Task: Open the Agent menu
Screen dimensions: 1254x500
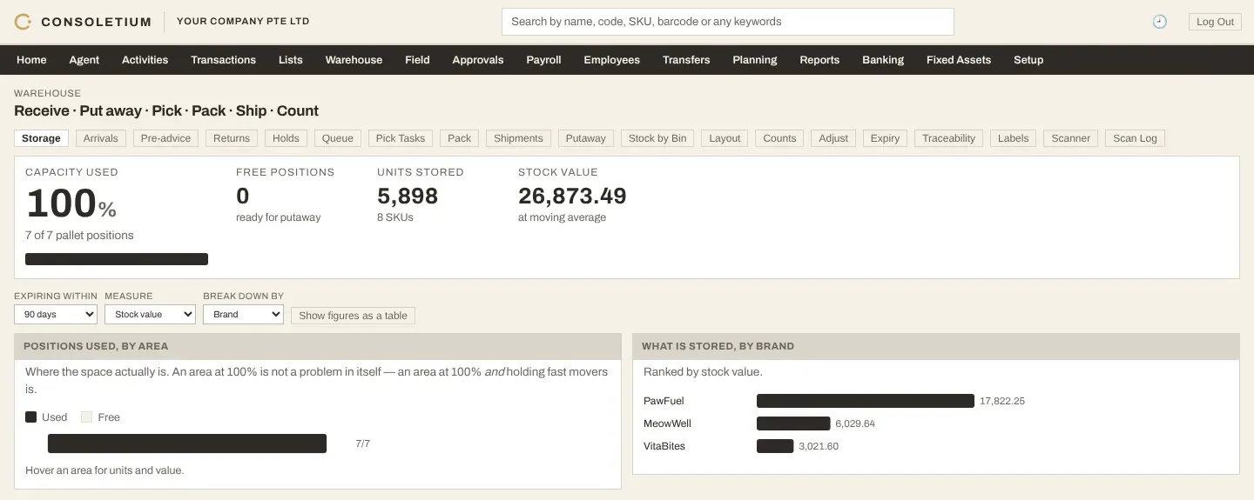Action: point(84,60)
